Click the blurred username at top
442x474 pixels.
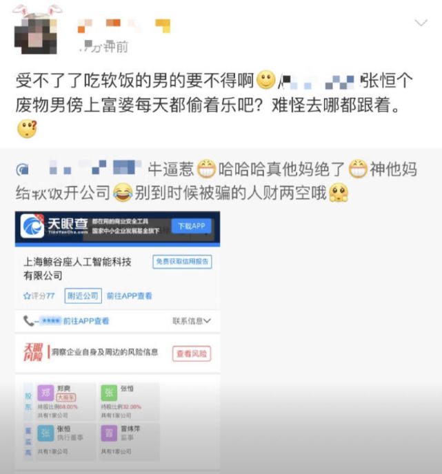(x=123, y=25)
